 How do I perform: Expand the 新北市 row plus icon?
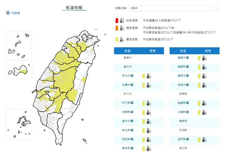pyautogui.click(x=132, y=75)
